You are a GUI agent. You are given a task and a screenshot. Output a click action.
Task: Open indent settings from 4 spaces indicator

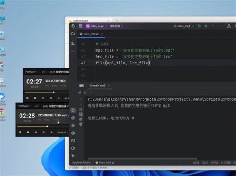(226, 163)
